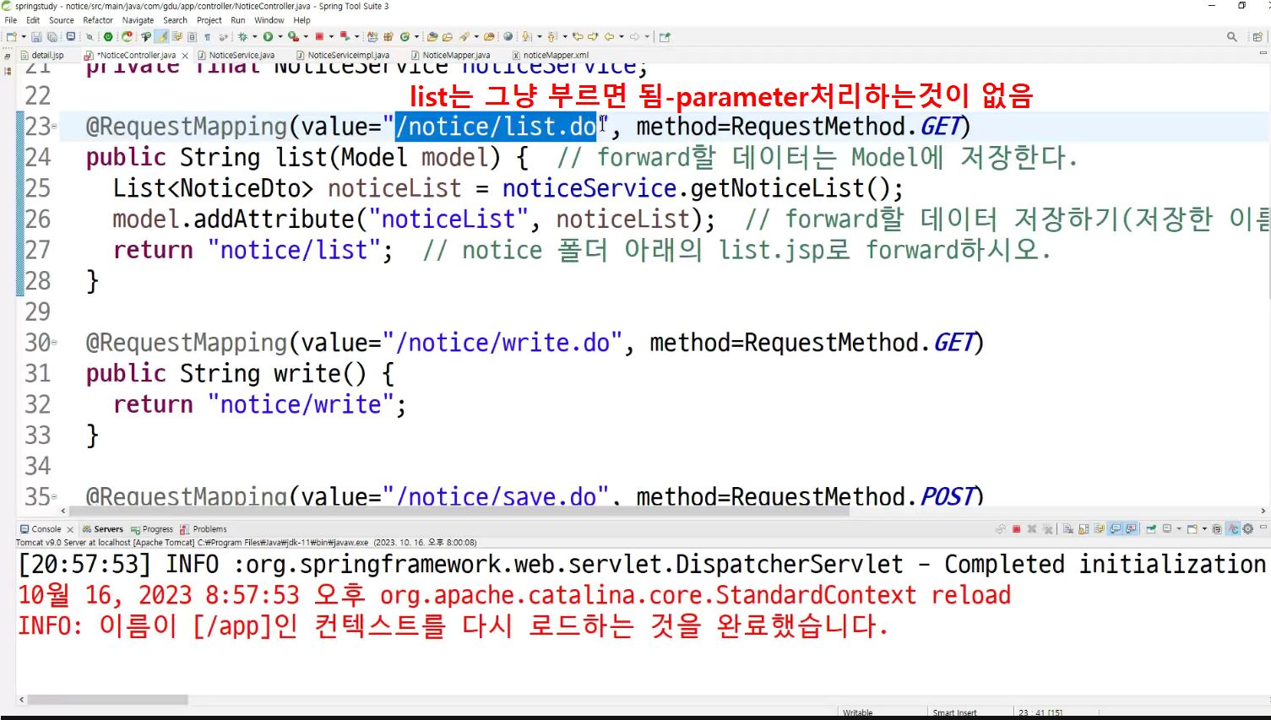The width and height of the screenshot is (1271, 720).
Task: Minimize the Console panel view
Action: tap(1263, 527)
